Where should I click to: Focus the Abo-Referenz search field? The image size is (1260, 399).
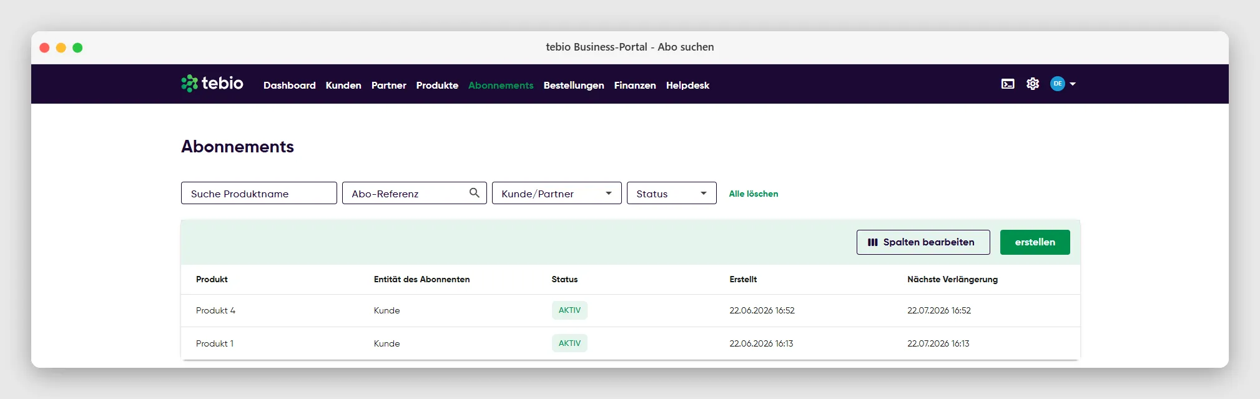pyautogui.click(x=415, y=193)
